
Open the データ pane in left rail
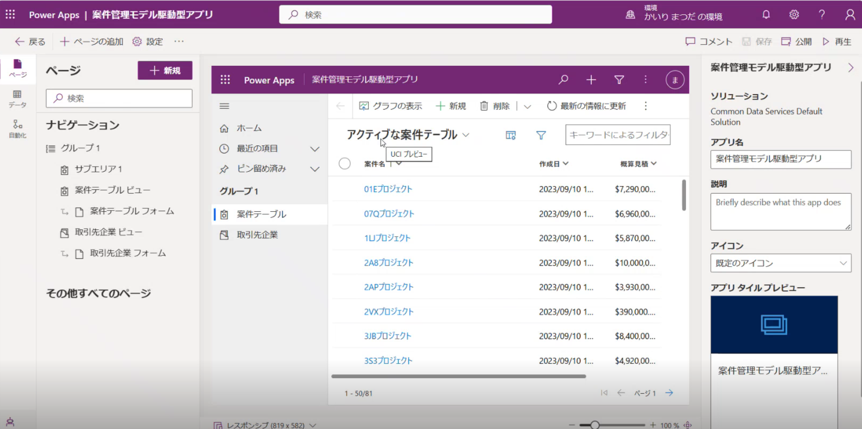click(x=17, y=99)
